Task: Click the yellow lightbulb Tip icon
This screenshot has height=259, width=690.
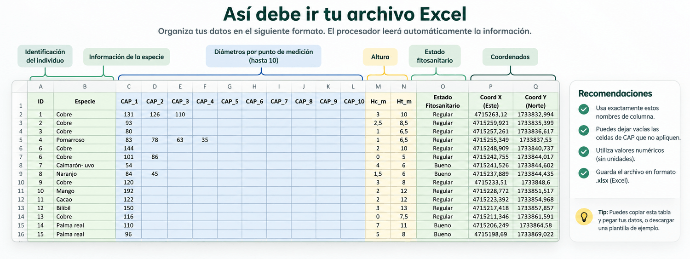Action: coord(584,216)
